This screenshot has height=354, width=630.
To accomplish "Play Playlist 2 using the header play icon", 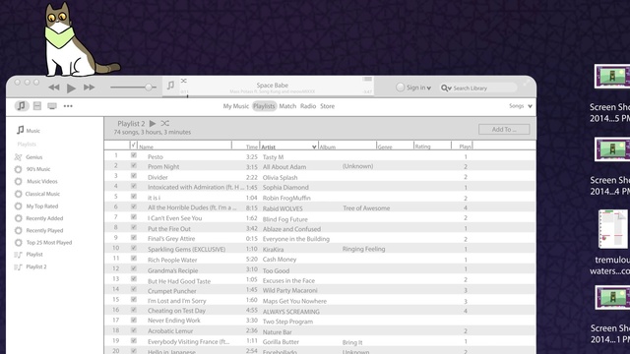I will pyautogui.click(x=153, y=123).
